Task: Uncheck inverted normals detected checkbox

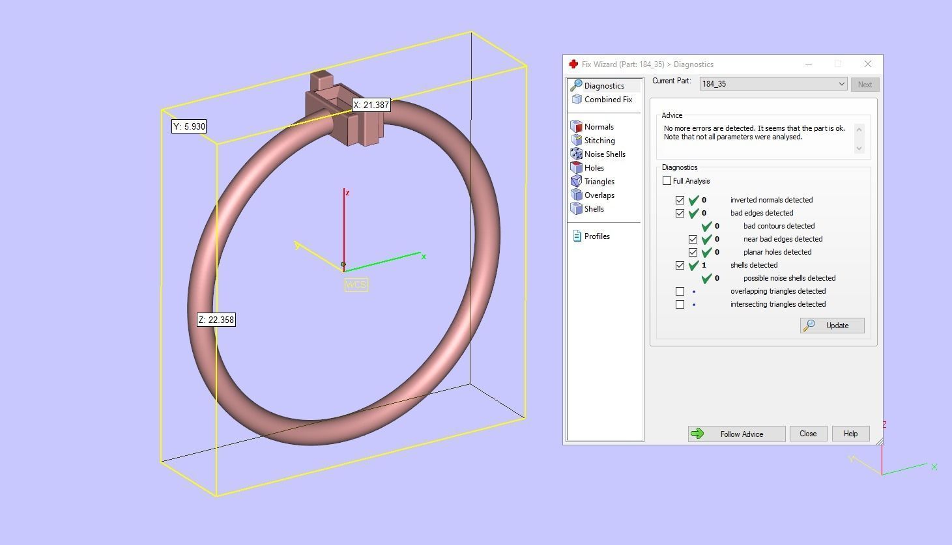Action: pos(680,200)
